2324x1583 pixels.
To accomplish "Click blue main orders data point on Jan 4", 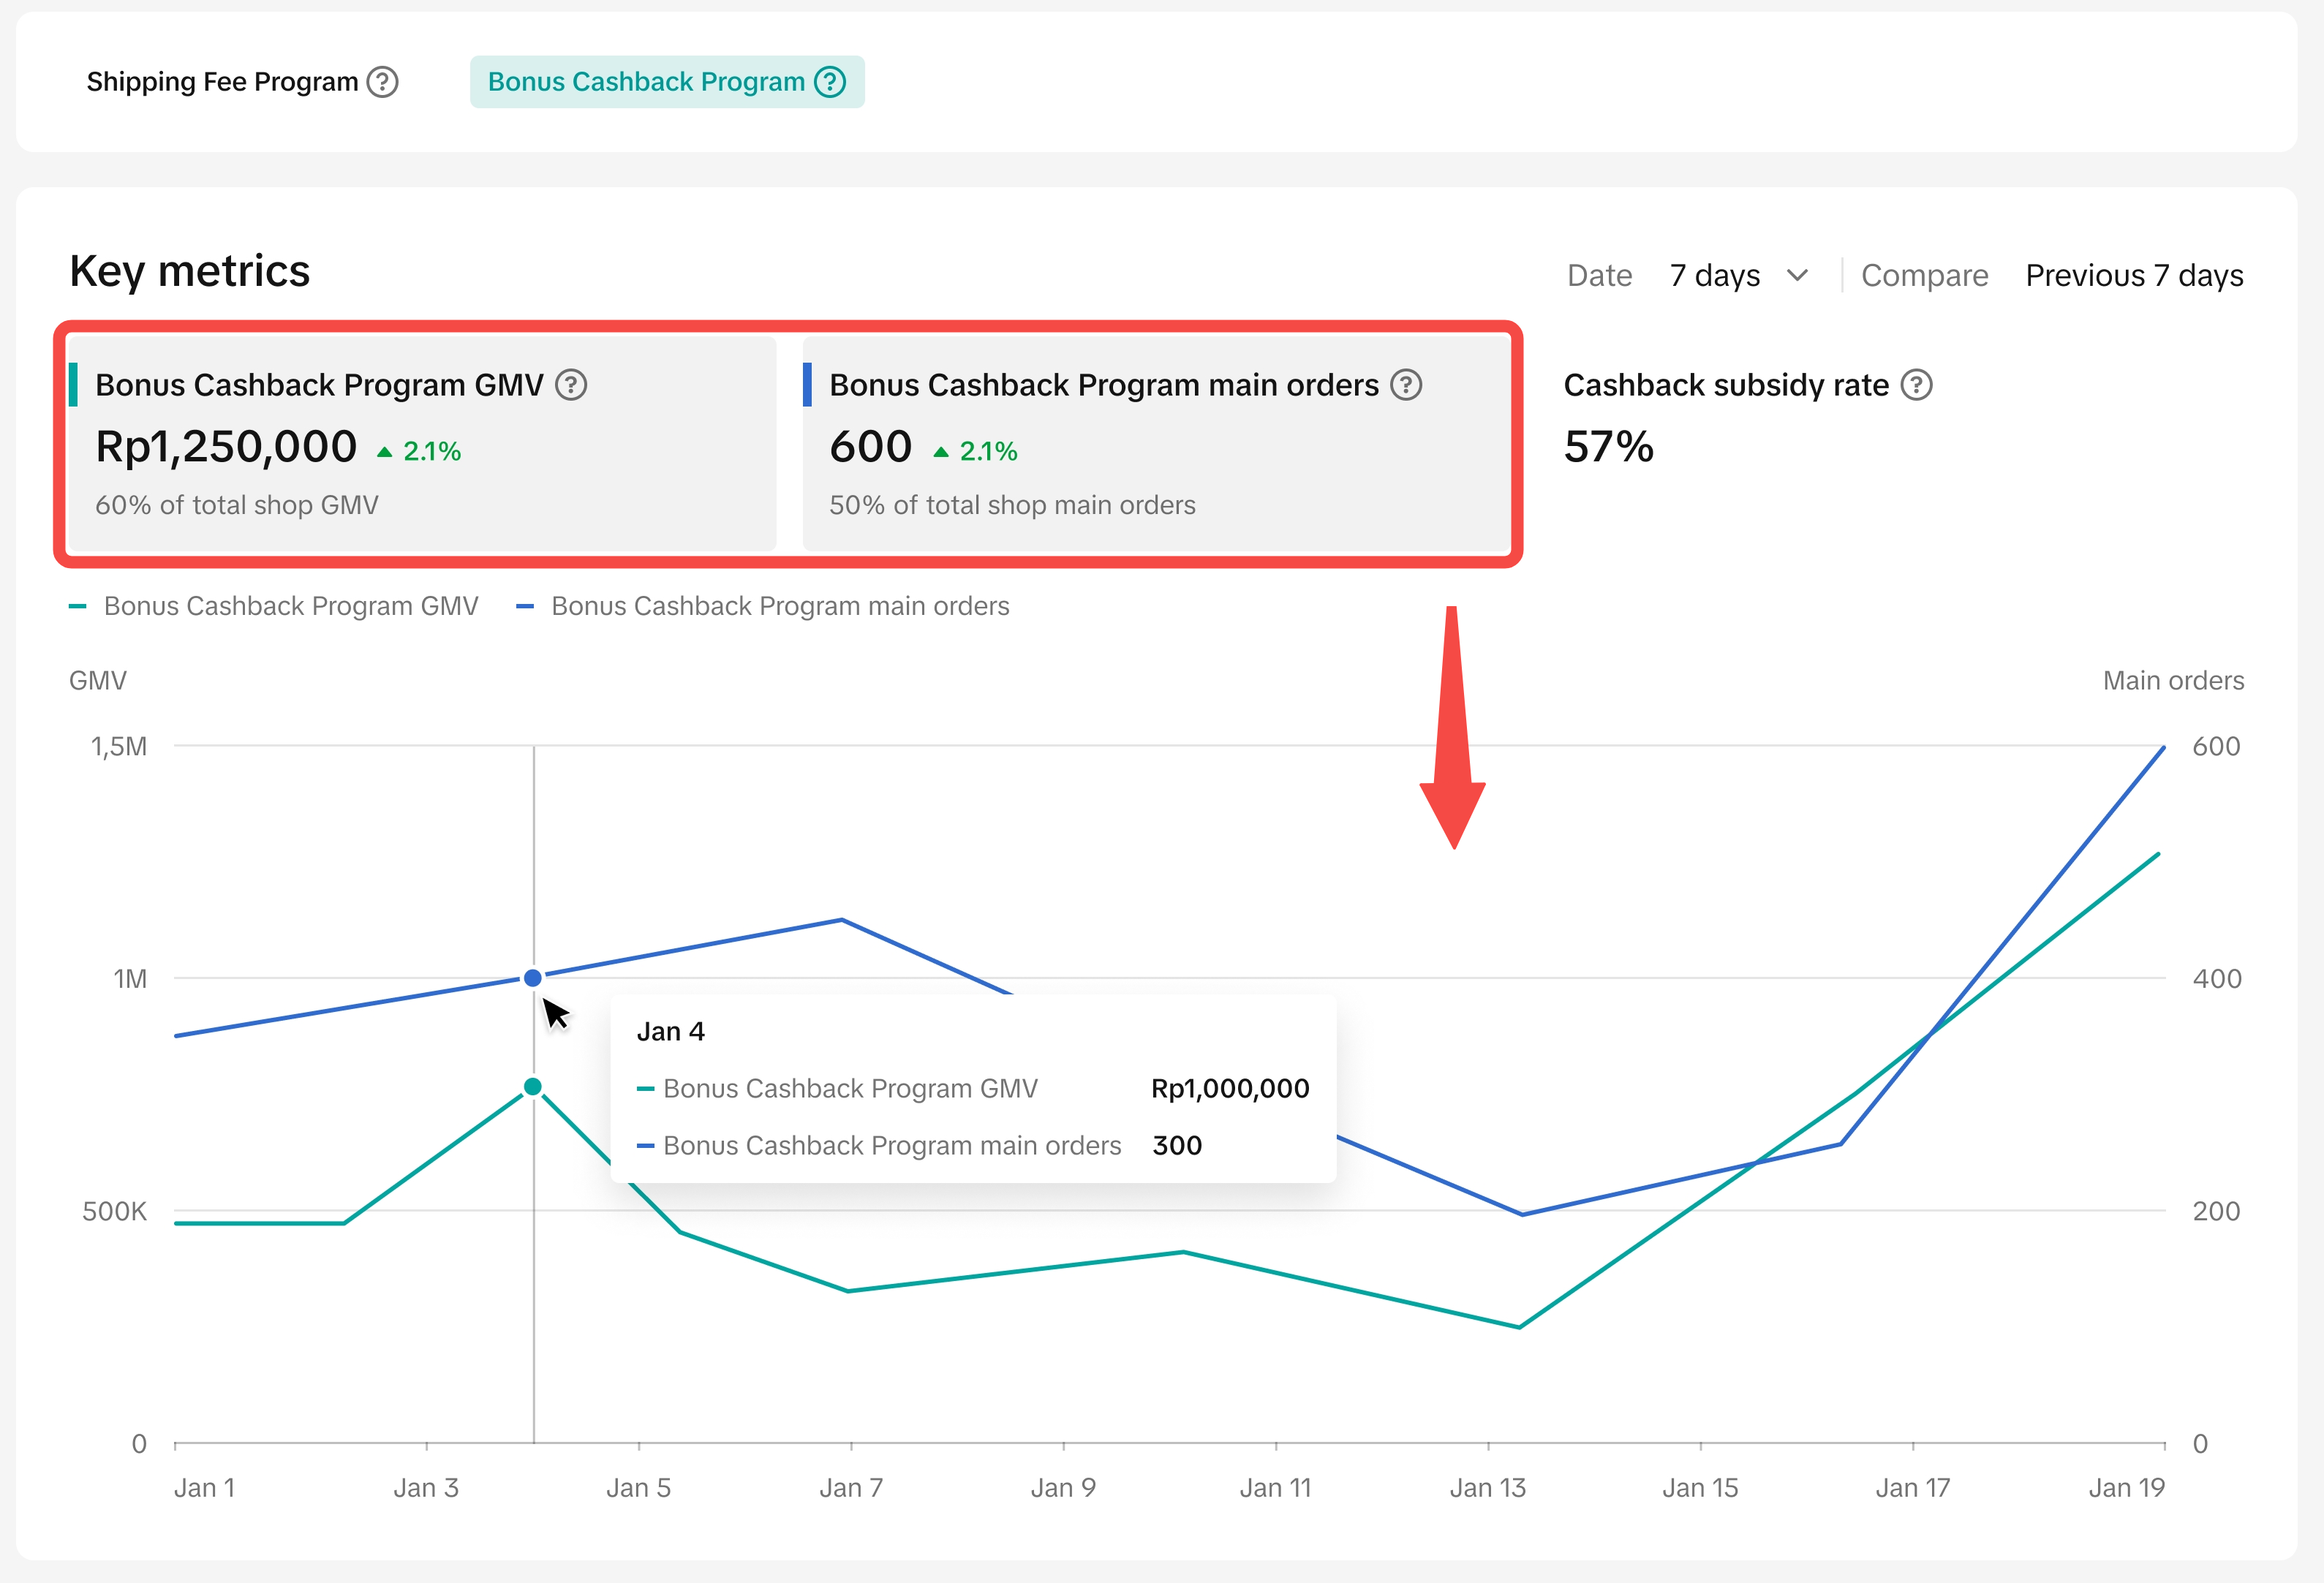I will point(533,977).
